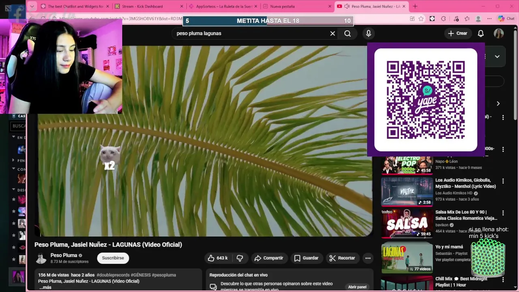The image size is (519, 292).
Task: Click the #doubleprecords hashtag
Action: tap(113, 275)
